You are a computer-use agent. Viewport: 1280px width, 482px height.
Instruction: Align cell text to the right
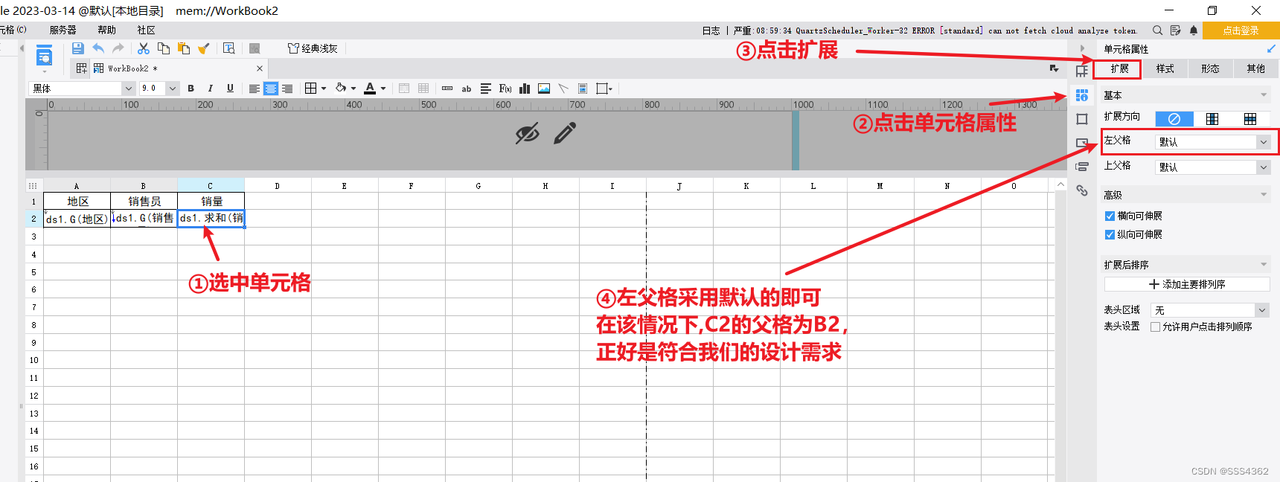coord(287,89)
